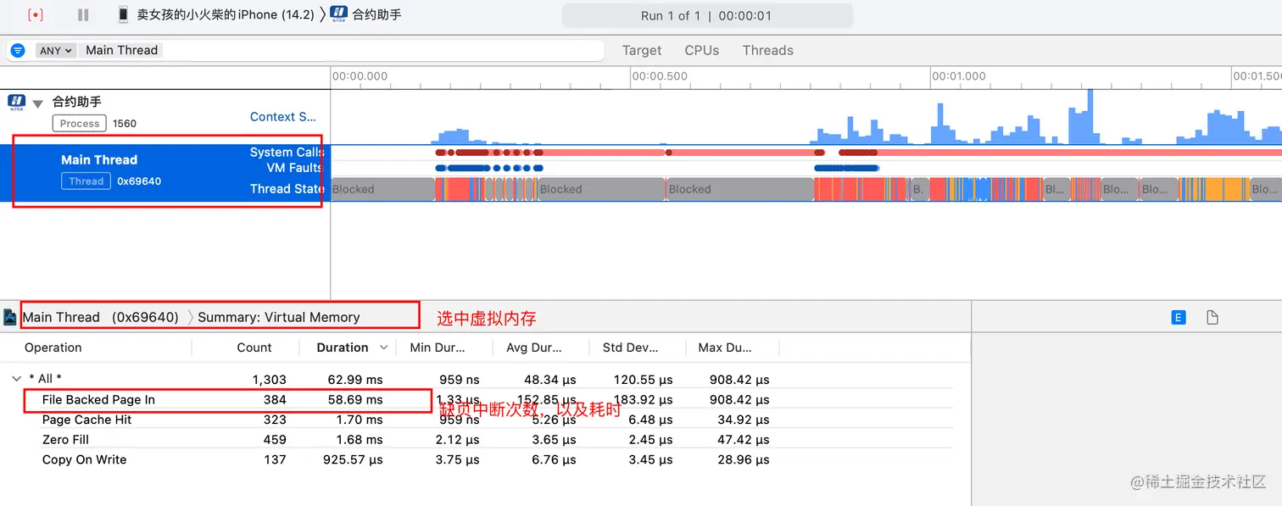Sort by the Avg Dur... column header
Image resolution: width=1282 pixels, height=506 pixels.
(534, 348)
